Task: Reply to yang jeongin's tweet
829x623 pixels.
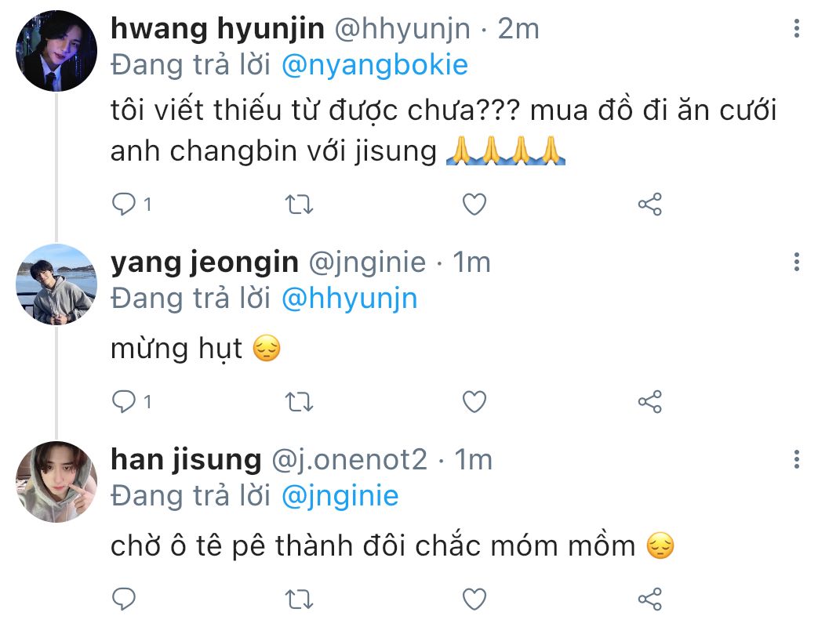Action: point(124,401)
